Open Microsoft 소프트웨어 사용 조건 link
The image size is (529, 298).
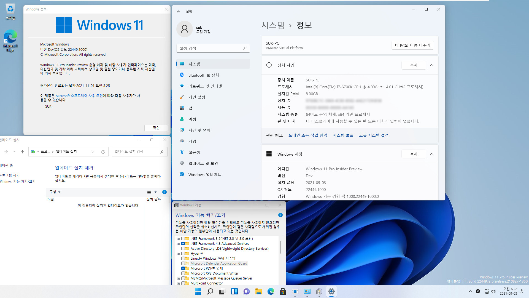point(79,96)
